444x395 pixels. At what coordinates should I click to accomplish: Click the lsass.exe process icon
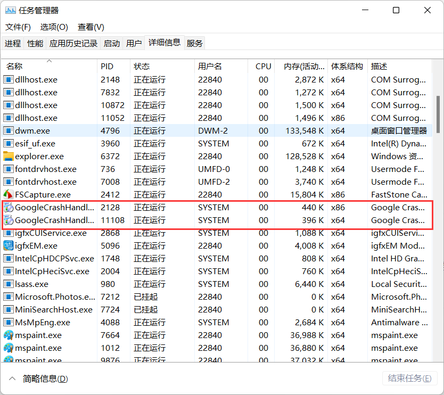[9, 284]
